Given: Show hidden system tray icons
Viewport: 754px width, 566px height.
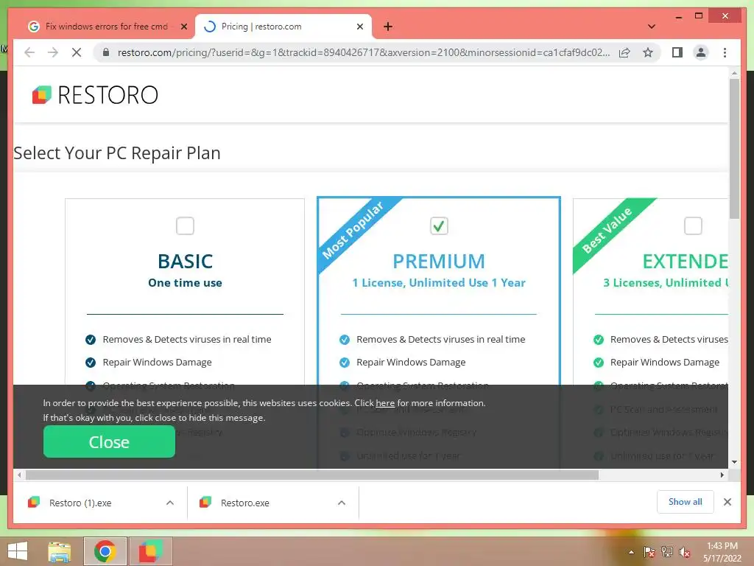Looking at the screenshot, I should coord(631,552).
